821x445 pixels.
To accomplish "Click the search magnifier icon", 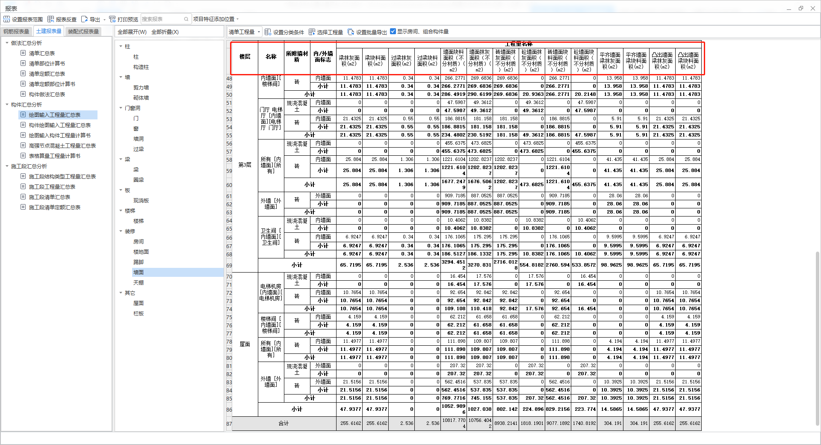I will pos(186,19).
